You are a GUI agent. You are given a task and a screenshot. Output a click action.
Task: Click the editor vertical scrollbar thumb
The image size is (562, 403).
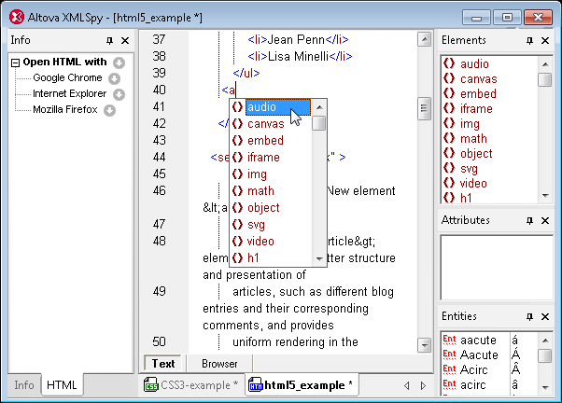[x=425, y=108]
